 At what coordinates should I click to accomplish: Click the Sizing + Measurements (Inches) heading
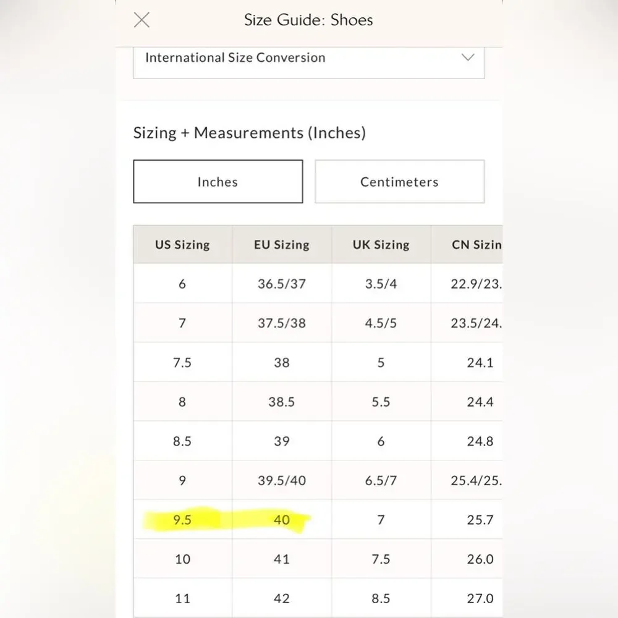click(250, 133)
